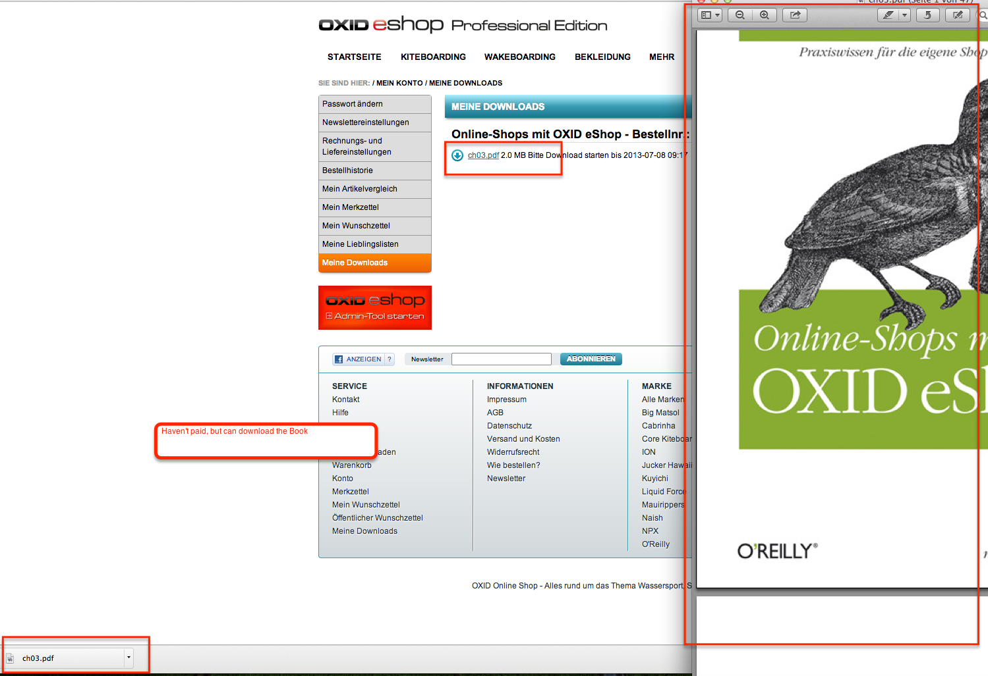Click the blue download arrow icon
This screenshot has height=676, width=988.
pyautogui.click(x=457, y=155)
